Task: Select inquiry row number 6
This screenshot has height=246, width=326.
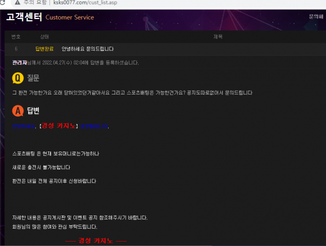Action: (x=16, y=49)
